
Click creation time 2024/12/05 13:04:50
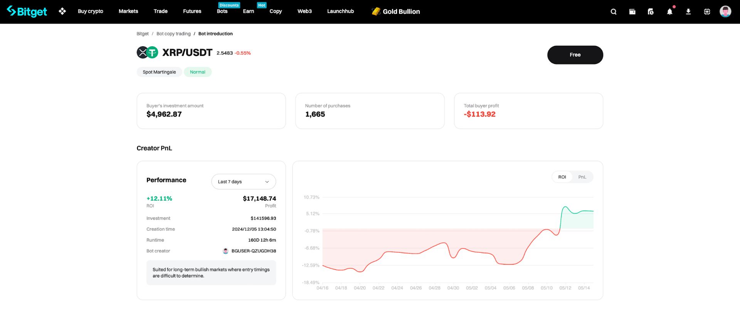pyautogui.click(x=254, y=229)
